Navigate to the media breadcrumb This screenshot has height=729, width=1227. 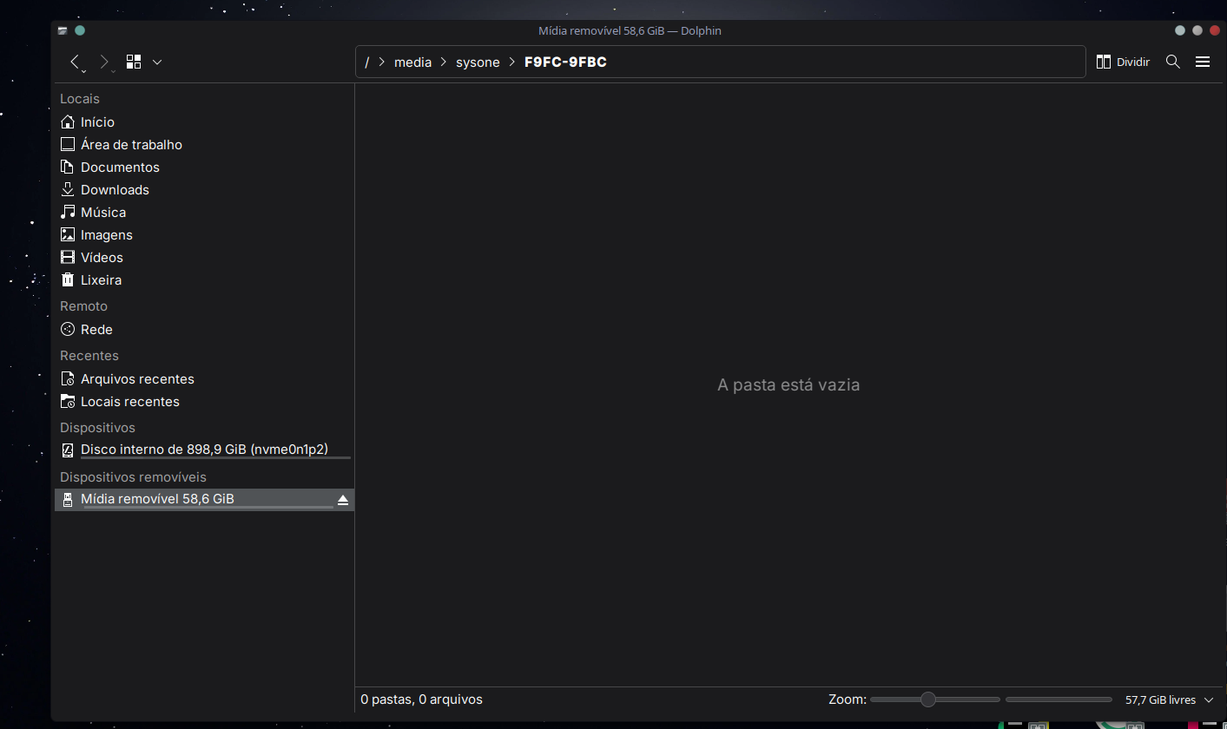412,62
